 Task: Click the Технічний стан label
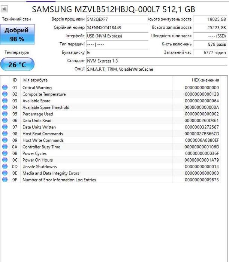[x=16, y=19]
